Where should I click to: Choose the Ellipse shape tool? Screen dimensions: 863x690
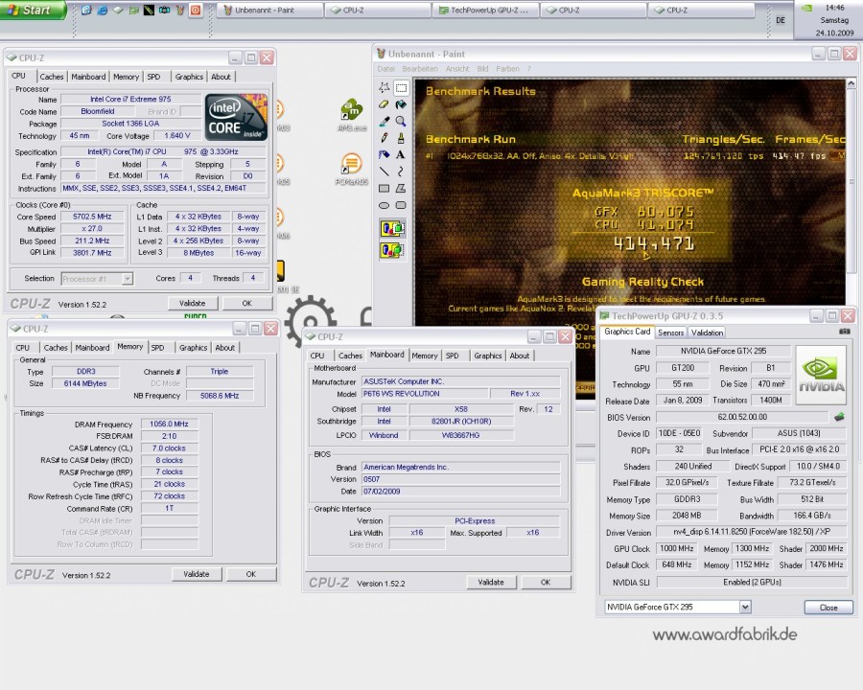coord(385,205)
